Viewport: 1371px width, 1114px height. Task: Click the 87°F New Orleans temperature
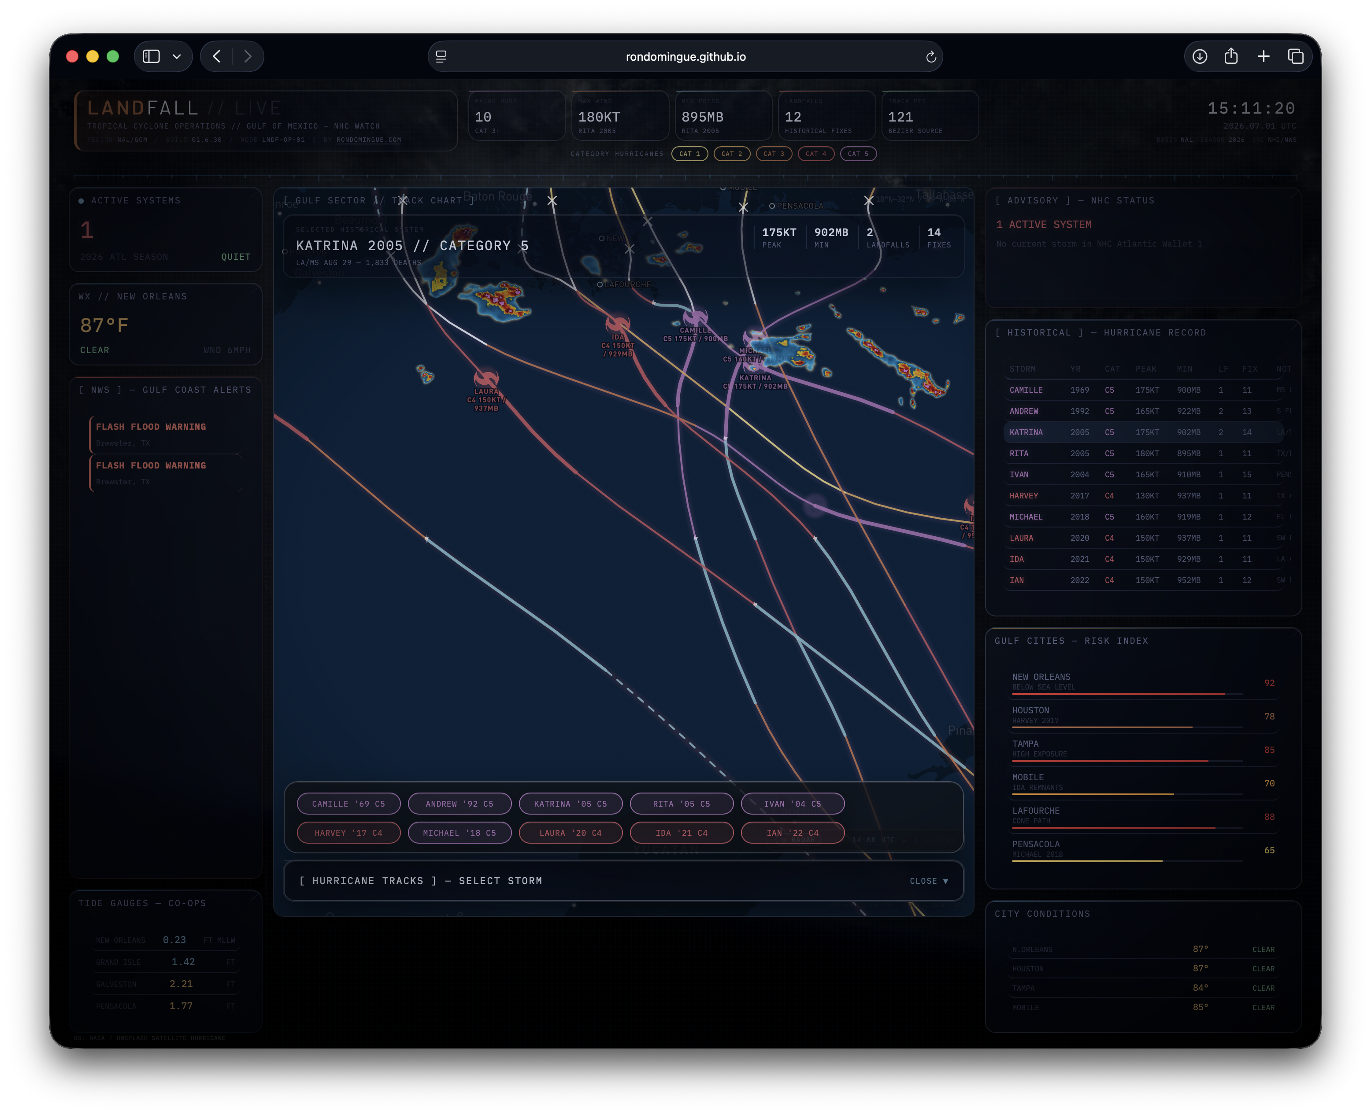(104, 326)
